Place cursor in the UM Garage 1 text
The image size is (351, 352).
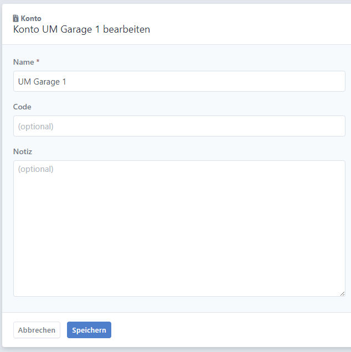[42, 82]
